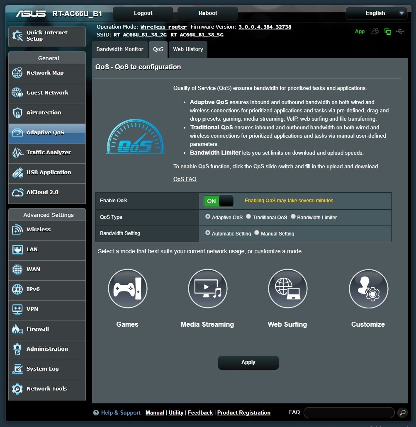416x427 pixels.
Task: Open Quick Internet Setup wizard icon
Action: tap(17, 36)
